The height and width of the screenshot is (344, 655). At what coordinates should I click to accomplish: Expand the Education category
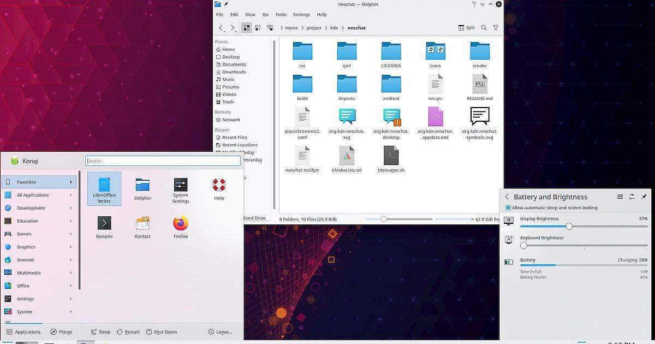pyautogui.click(x=39, y=221)
